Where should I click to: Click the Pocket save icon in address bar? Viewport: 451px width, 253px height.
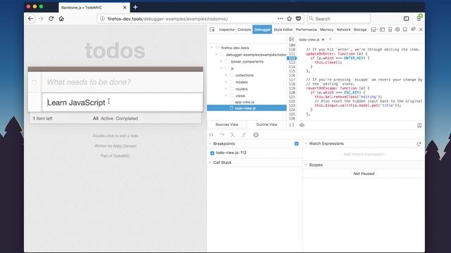coord(298,19)
